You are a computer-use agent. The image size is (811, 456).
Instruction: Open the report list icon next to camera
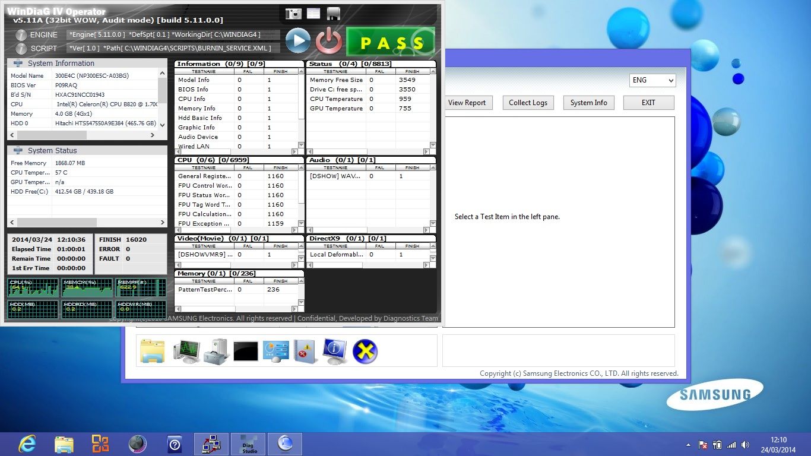pyautogui.click(x=313, y=14)
